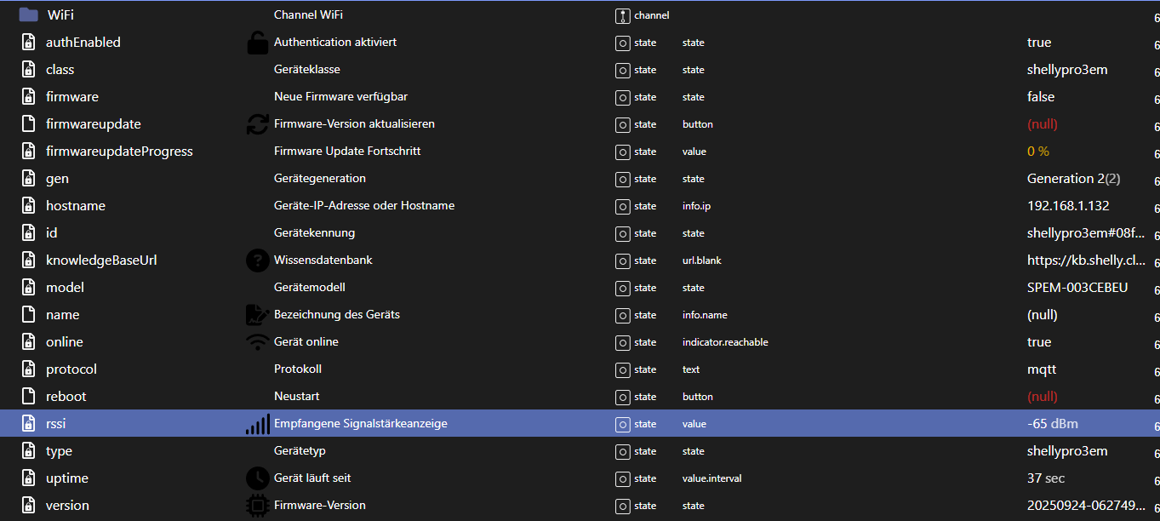Click the hostname IP address value 192.168.1.132
The height and width of the screenshot is (521, 1160).
pos(1068,206)
